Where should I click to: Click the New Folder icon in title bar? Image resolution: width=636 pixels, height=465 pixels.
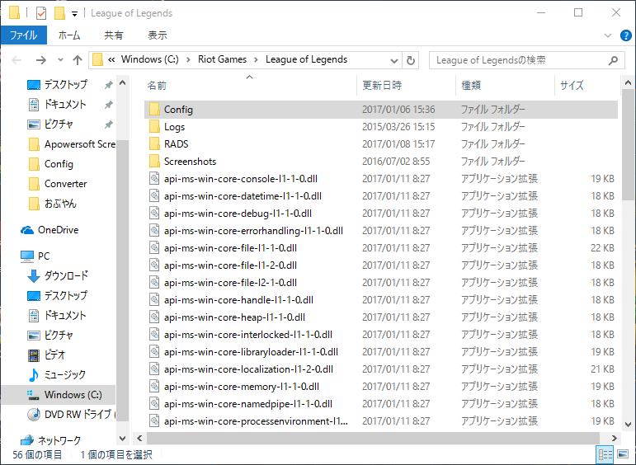(x=59, y=13)
